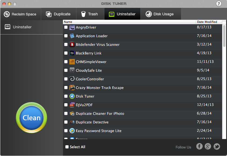
Task: Check the CloudySafe Lite checkbox
Action: click(66, 70)
